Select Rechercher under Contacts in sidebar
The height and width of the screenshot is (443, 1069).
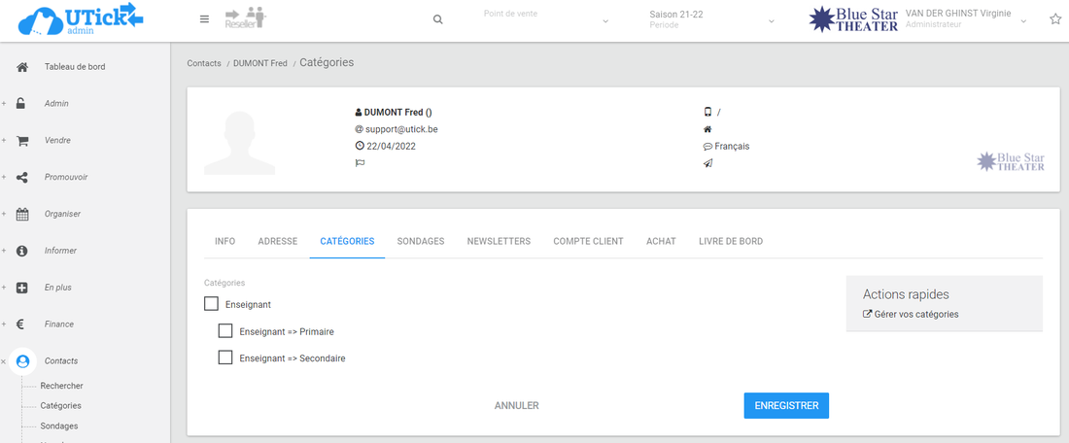click(61, 386)
